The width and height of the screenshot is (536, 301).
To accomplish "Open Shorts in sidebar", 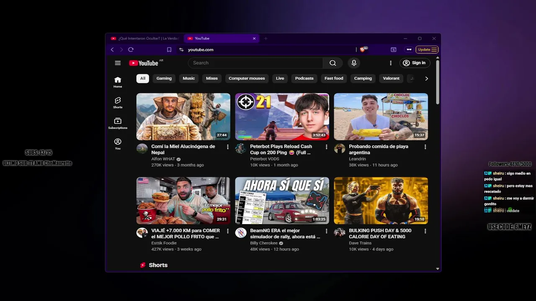I will [x=118, y=102].
